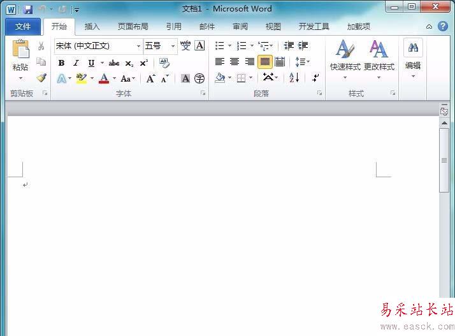Click the Cut scissors icon

(x=41, y=46)
